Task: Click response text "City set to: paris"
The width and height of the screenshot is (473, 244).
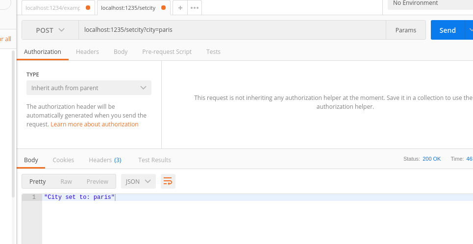Action: point(79,197)
